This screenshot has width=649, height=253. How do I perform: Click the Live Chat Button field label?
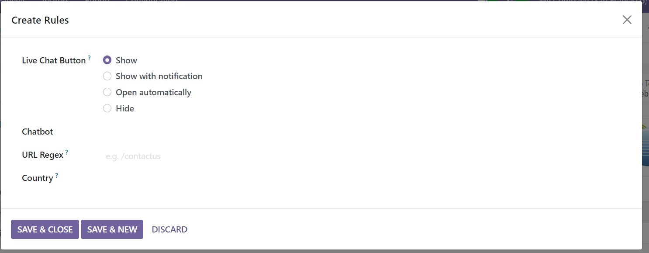click(x=54, y=61)
